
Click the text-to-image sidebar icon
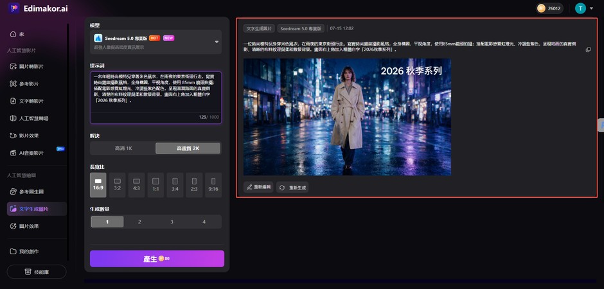pyautogui.click(x=13, y=209)
